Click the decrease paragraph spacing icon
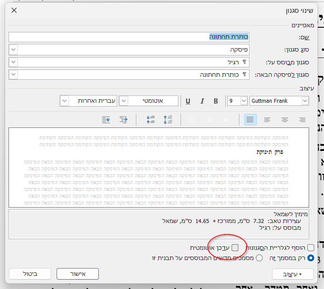This screenshot has width=324, height=289. pos(150,120)
